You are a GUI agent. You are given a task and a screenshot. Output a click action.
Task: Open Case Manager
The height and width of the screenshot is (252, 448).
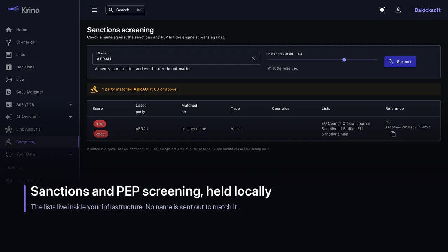30,92
